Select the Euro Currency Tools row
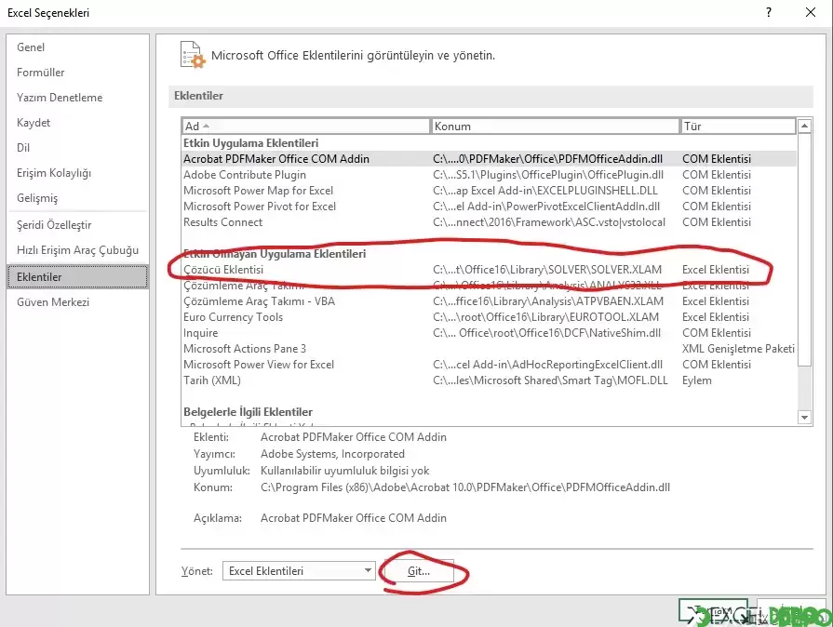Image resolution: width=833 pixels, height=627 pixels. coord(489,317)
